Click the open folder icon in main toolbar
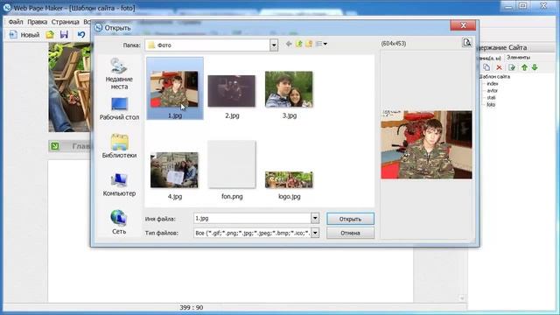The image size is (560, 315). 50,35
